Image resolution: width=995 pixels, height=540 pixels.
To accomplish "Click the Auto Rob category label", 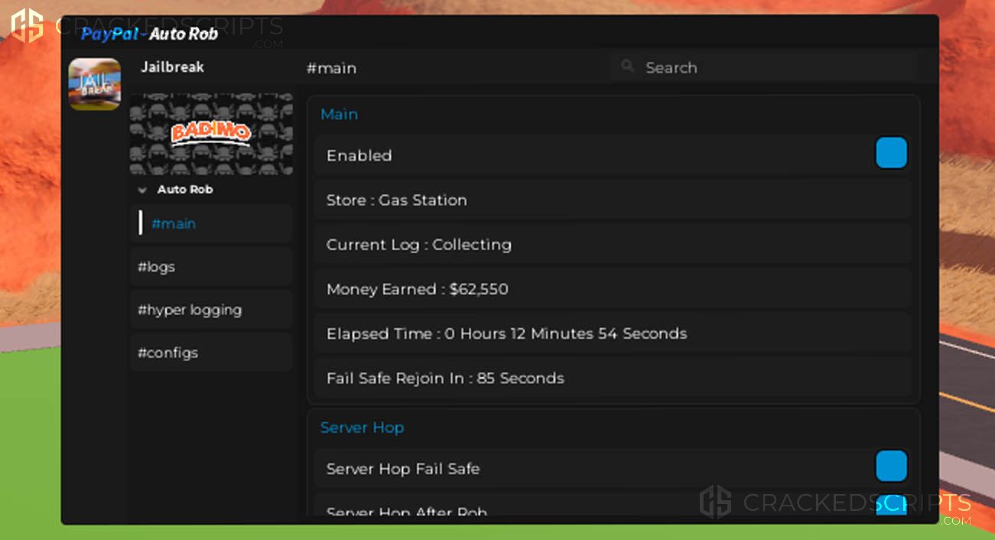I will coord(185,190).
